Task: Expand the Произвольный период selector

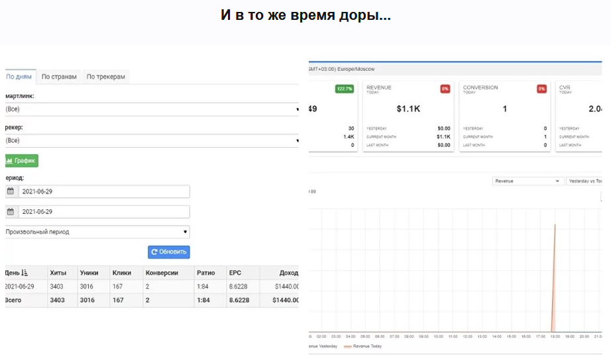Action: [x=97, y=232]
